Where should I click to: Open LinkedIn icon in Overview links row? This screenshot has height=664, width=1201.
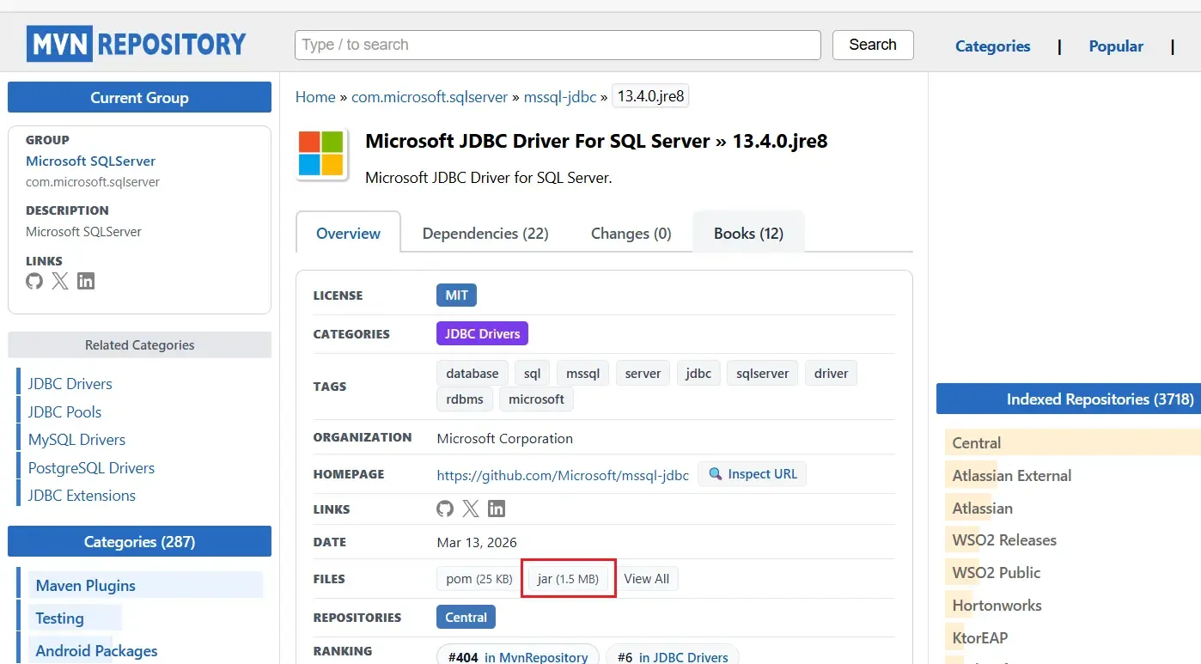[497, 509]
